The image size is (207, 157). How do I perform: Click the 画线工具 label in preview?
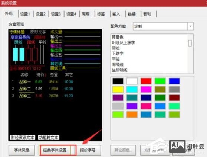(x=58, y=68)
